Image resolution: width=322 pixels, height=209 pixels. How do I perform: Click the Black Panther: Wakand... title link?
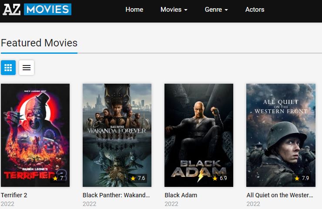116,195
